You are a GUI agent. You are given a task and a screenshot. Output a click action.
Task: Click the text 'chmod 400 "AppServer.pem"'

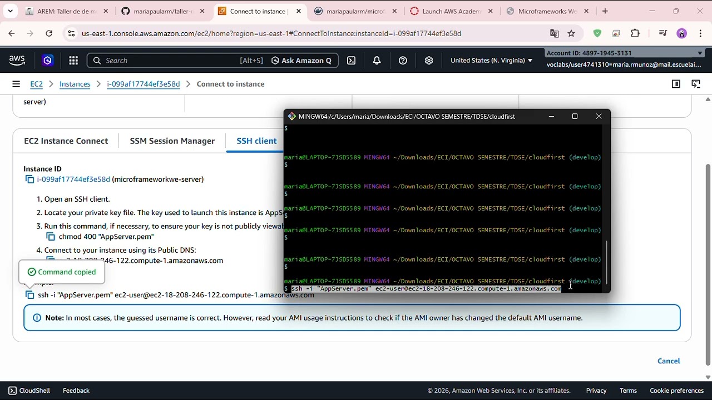pyautogui.click(x=106, y=237)
